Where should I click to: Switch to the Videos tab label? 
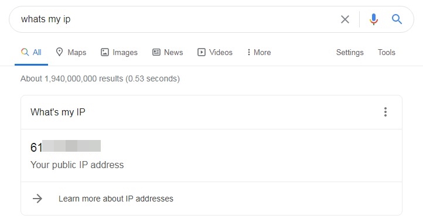click(221, 52)
